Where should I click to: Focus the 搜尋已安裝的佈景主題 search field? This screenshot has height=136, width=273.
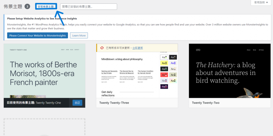(89, 7)
